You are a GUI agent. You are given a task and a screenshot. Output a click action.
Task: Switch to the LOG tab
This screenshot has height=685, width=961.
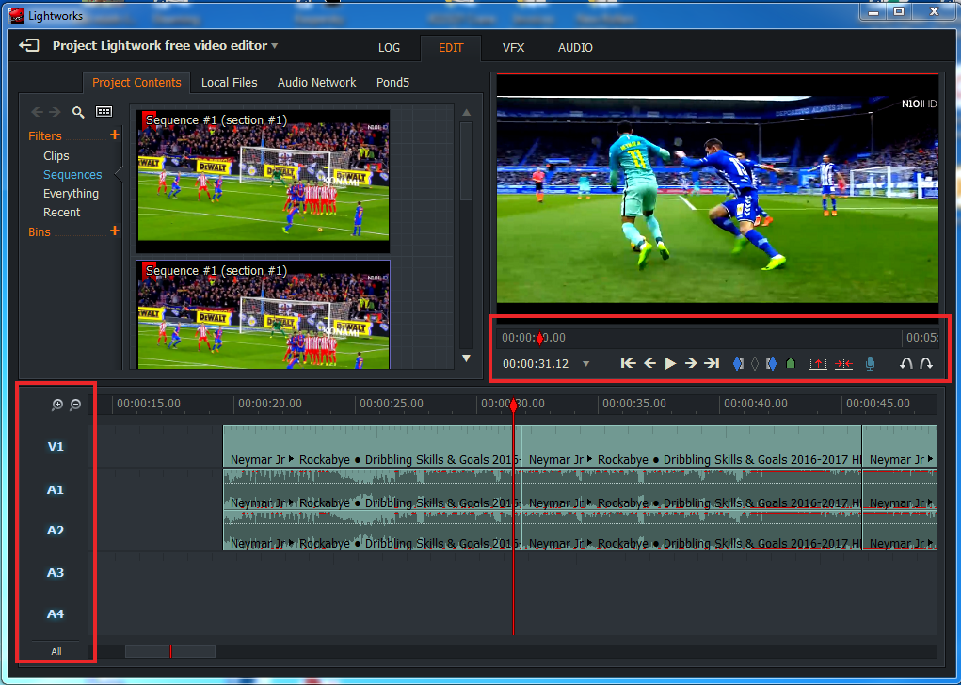click(x=389, y=47)
